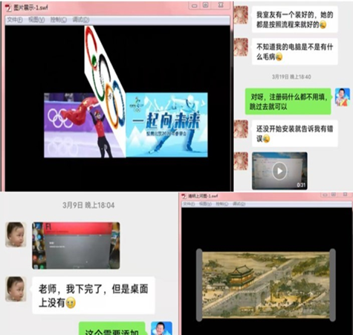Screen dimensions: 353x335
Task: Open 视图 menu in 清明上河图-1.swf window
Action: tap(205, 204)
